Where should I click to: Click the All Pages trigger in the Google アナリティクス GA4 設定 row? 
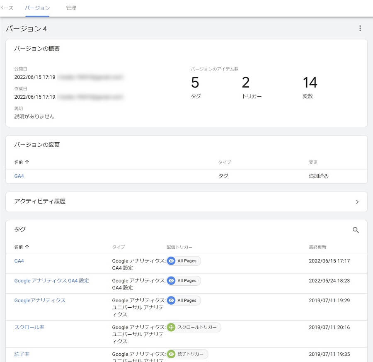(184, 281)
